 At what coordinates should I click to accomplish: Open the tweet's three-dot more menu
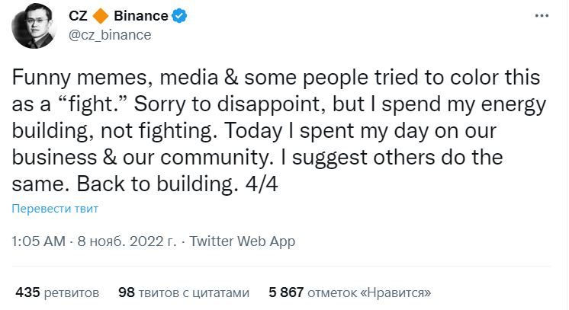click(x=540, y=18)
